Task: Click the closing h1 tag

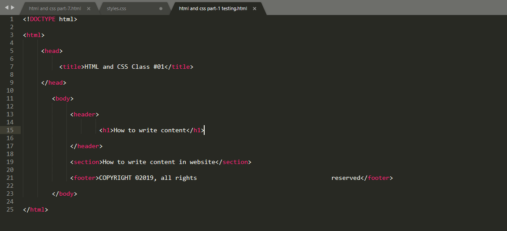Action: [x=195, y=130]
